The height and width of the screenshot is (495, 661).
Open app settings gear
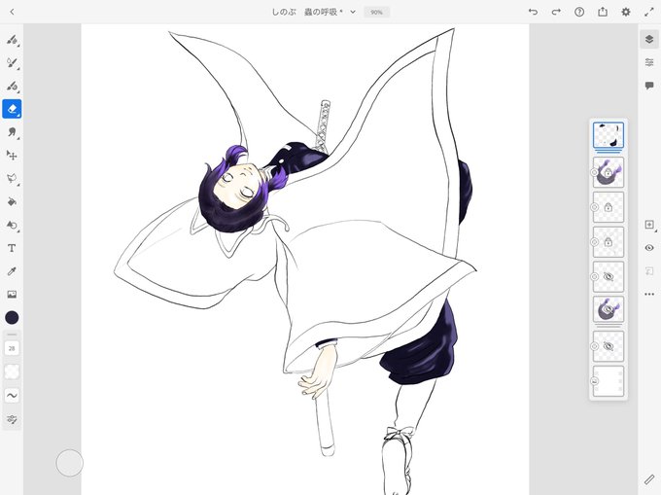pos(626,12)
